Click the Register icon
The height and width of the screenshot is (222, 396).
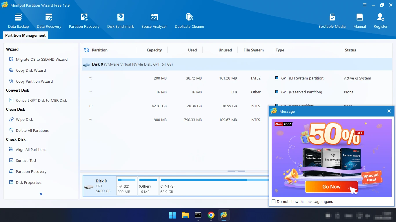(380, 21)
